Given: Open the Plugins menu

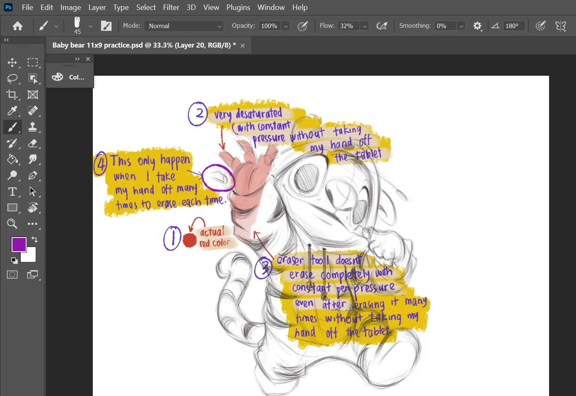Looking at the screenshot, I should tap(238, 7).
